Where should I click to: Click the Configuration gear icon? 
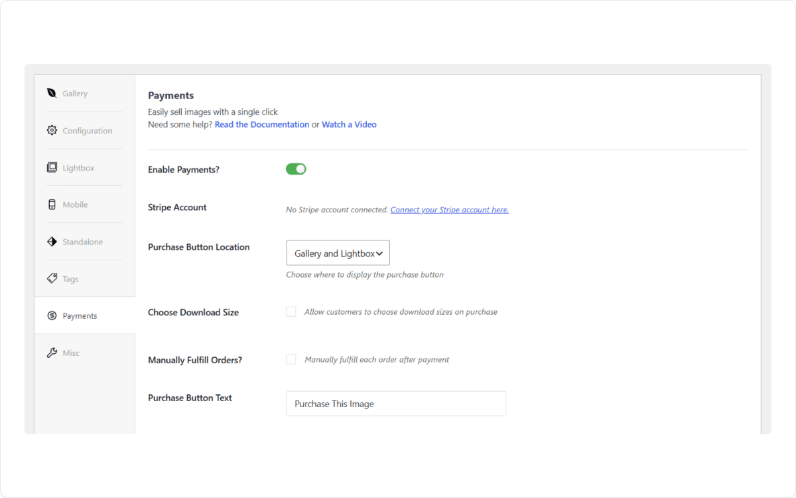coord(52,130)
